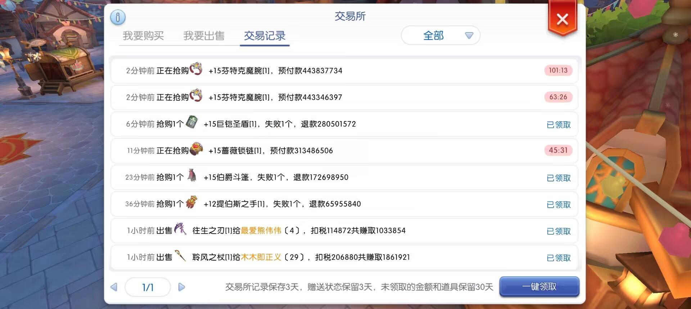Screen dimensions: 691x309
Task: Close the exchange window with red X
Action: (x=563, y=19)
